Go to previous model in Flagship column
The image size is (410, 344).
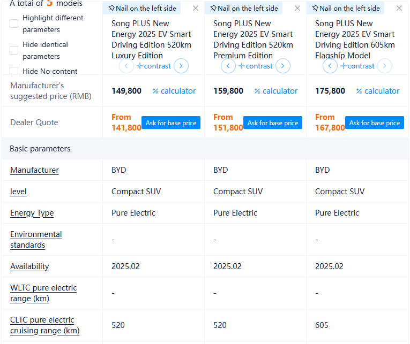point(330,66)
